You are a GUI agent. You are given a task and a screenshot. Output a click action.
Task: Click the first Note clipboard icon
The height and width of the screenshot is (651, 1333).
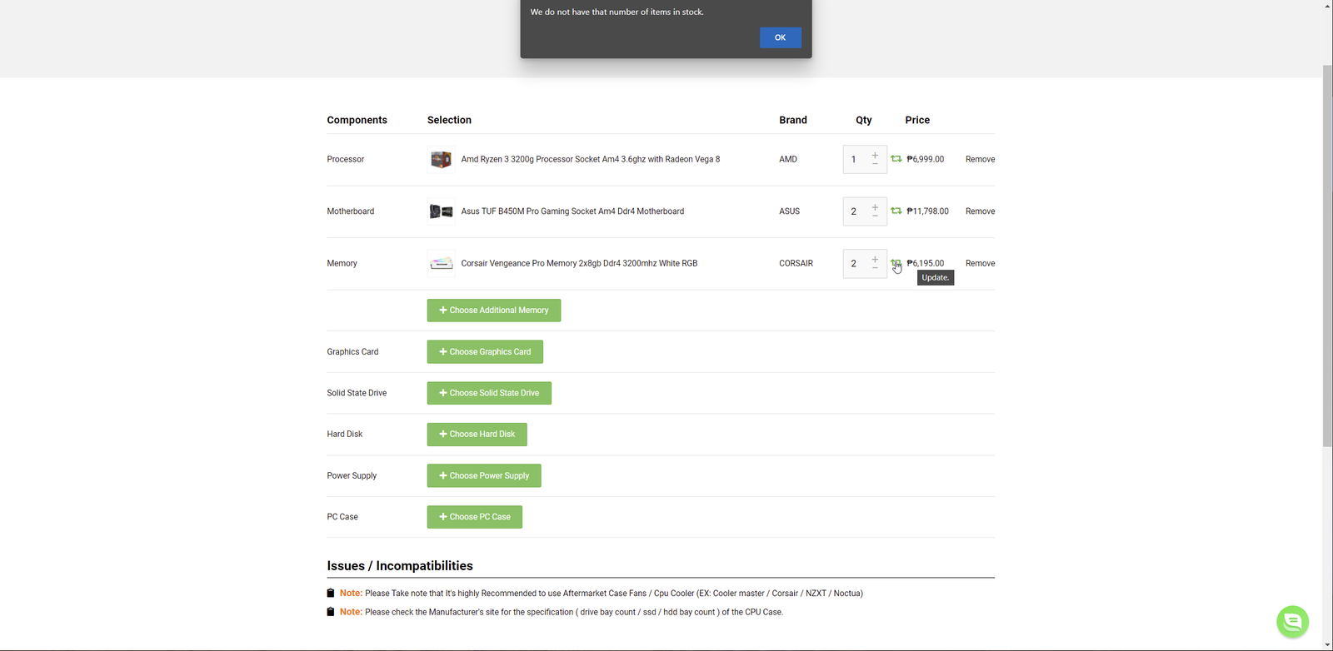click(331, 594)
